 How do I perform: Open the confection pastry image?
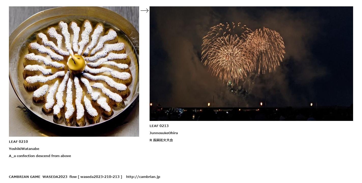pos(74,72)
